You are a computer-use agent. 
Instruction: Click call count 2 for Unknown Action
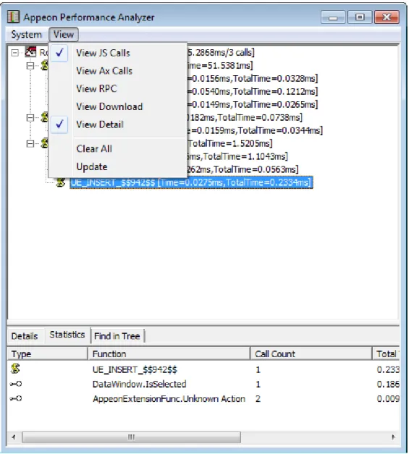click(x=258, y=399)
